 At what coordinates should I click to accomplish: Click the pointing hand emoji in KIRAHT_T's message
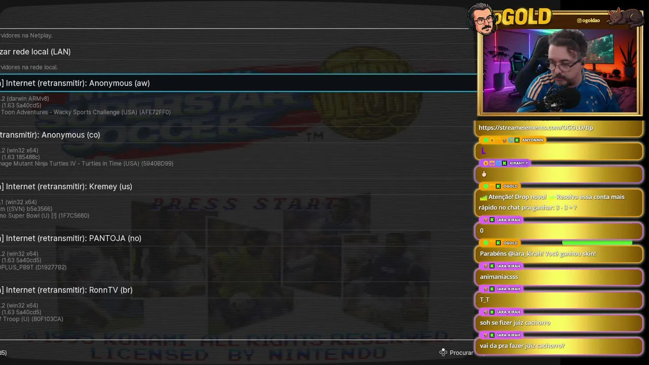(484, 174)
